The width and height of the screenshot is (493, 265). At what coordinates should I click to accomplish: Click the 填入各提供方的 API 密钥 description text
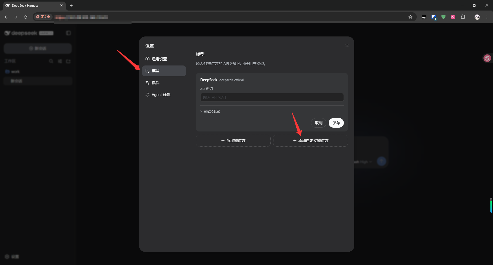[x=231, y=64]
